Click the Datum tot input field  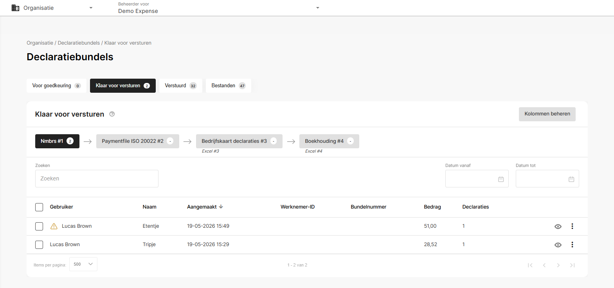point(547,178)
